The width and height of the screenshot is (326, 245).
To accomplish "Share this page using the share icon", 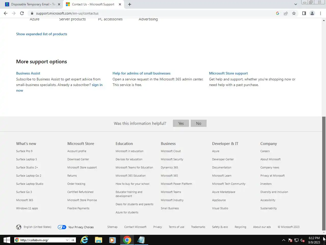I will [x=286, y=13].
